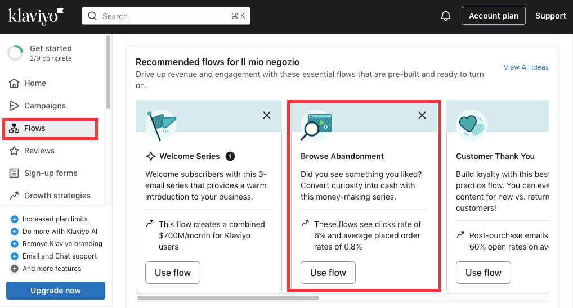Use the Browse Abandonment flow
573x308 pixels.
pos(328,273)
